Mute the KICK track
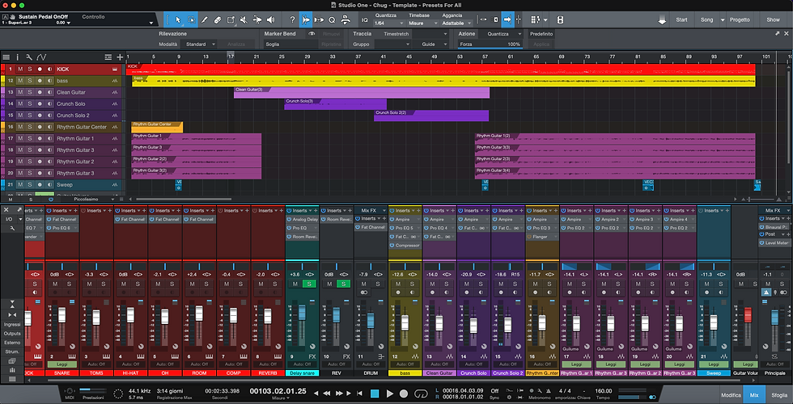This screenshot has width=793, height=404. pyautogui.click(x=20, y=69)
